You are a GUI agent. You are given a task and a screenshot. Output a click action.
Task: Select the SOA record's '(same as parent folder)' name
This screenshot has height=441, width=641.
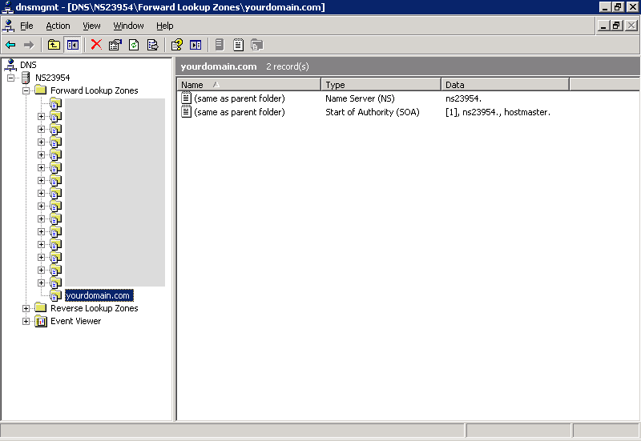click(239, 112)
